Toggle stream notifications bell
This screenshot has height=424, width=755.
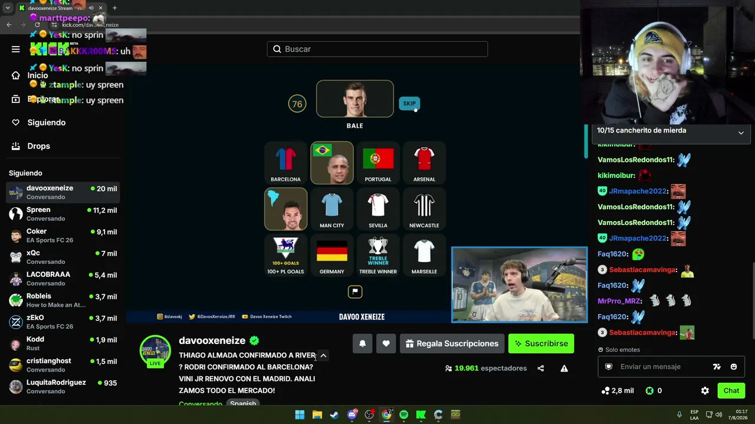[x=363, y=343]
